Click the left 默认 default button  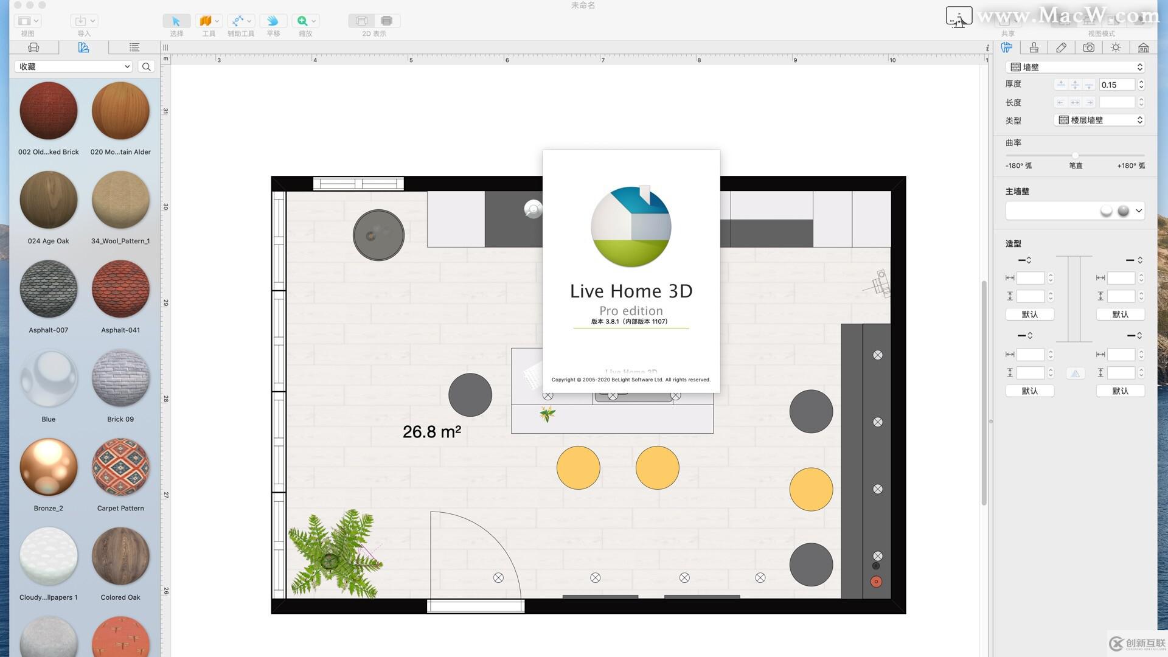[1030, 315]
